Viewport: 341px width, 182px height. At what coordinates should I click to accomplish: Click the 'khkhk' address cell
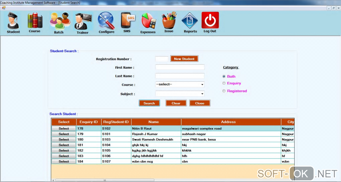[231, 151]
